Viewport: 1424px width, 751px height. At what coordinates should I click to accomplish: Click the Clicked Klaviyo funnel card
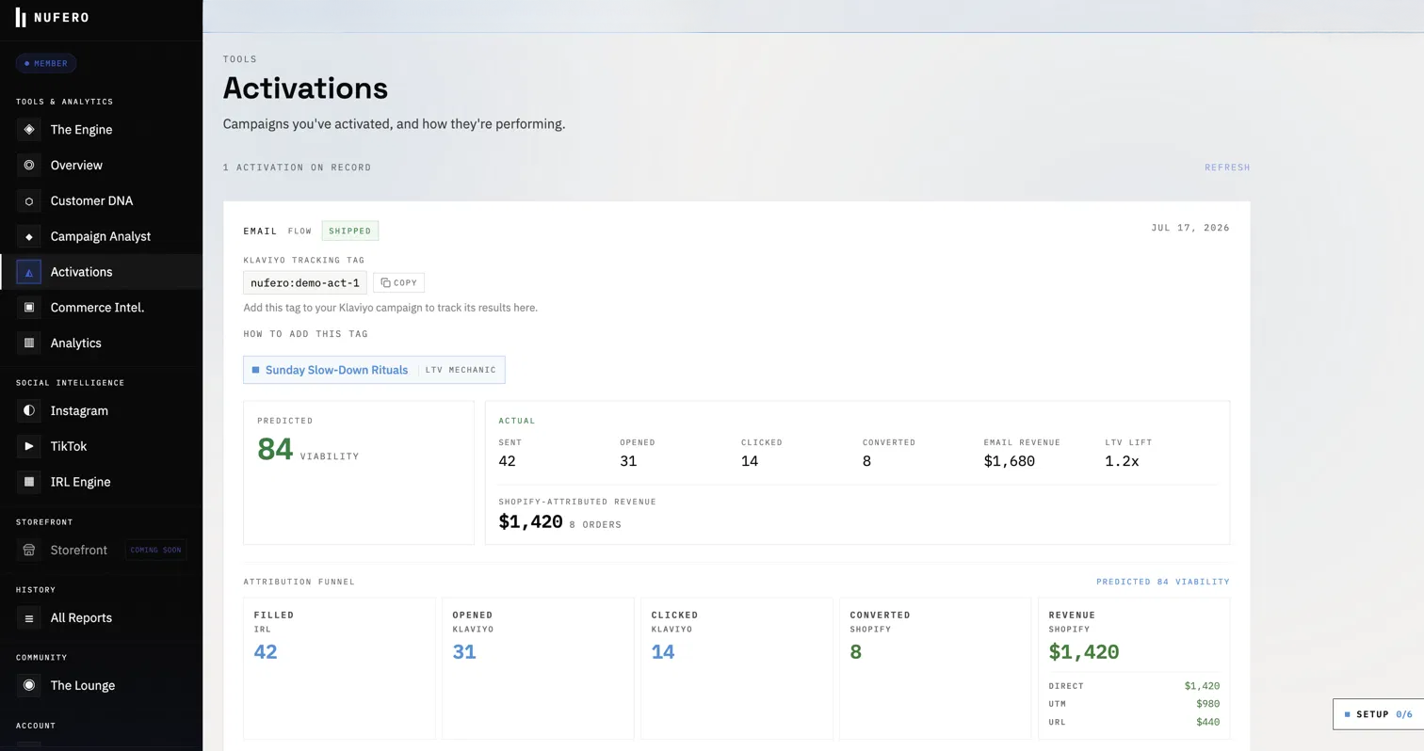(x=736, y=668)
